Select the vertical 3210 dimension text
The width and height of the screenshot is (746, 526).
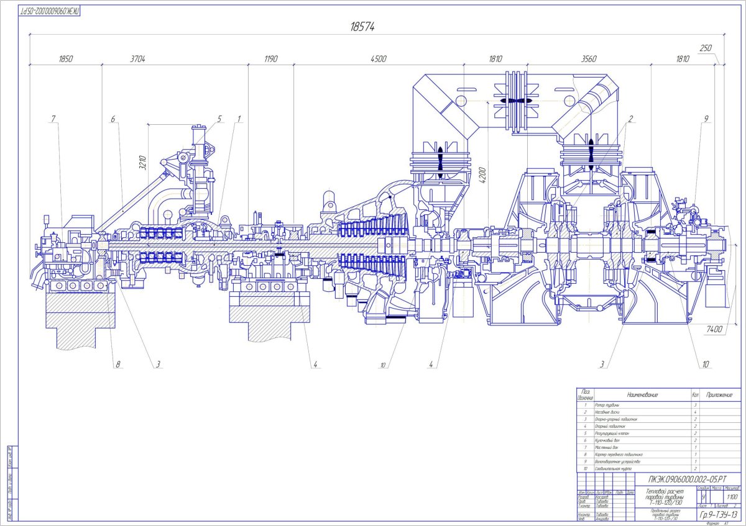tap(142, 161)
